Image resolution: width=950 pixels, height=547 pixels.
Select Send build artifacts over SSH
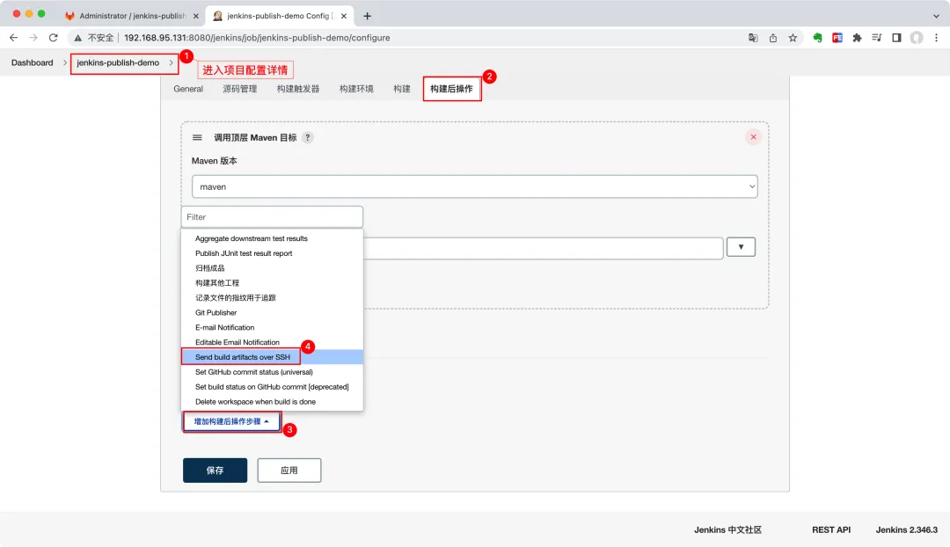[272, 357]
